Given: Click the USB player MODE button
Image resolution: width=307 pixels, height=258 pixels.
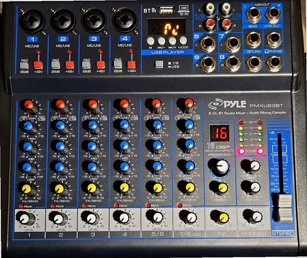Looking at the screenshot, I should (x=183, y=41).
